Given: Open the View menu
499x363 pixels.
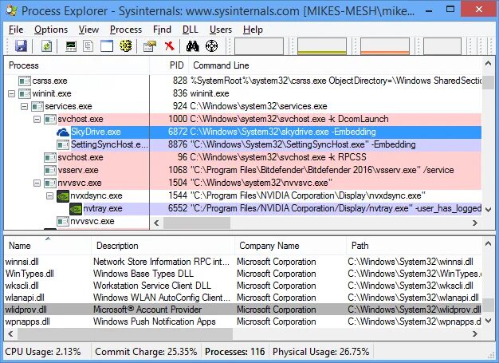Looking at the screenshot, I should 88,30.
